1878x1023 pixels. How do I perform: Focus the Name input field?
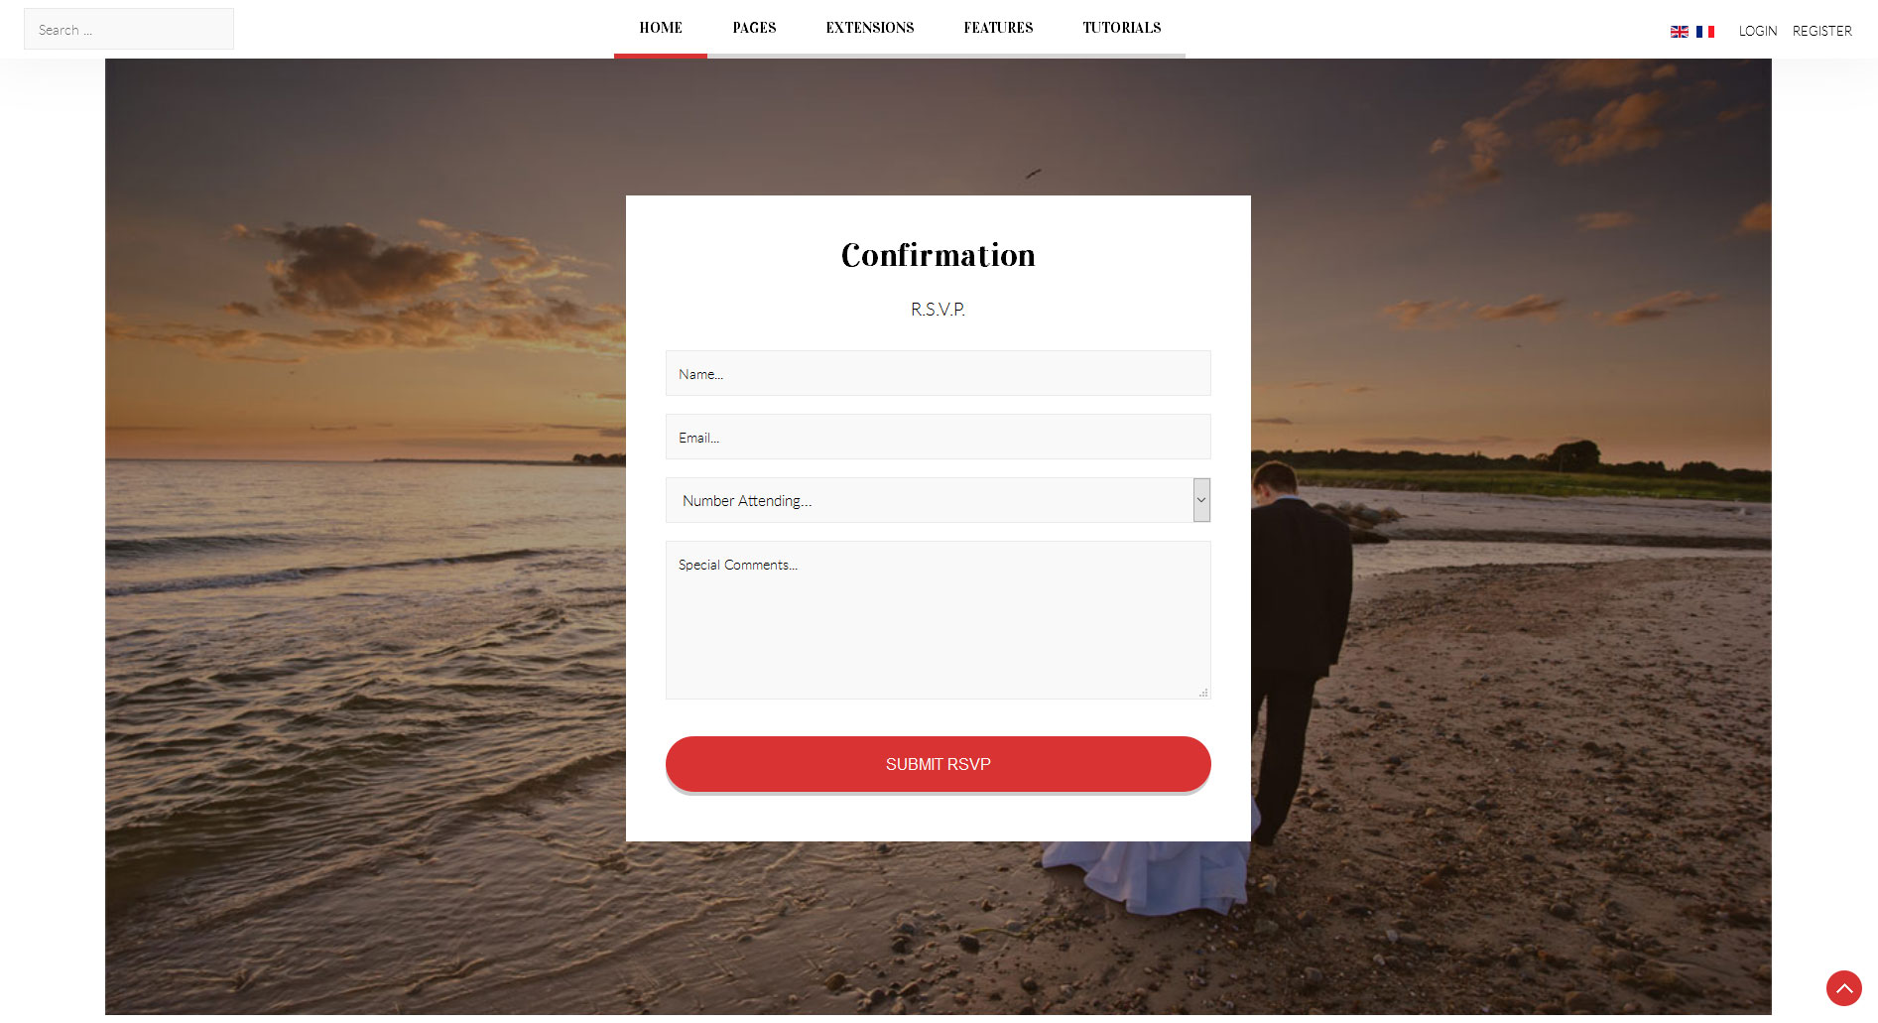coord(938,373)
